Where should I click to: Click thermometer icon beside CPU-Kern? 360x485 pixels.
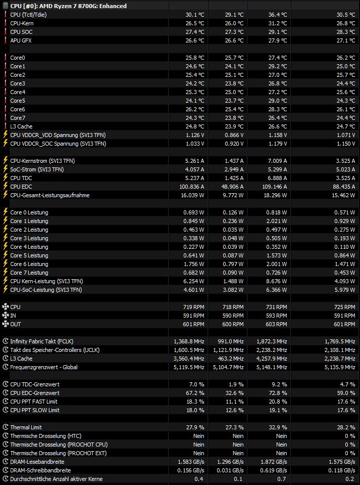(5, 23)
